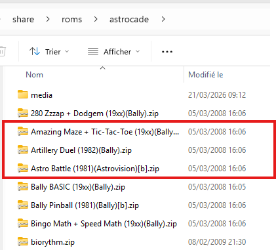Click zip icon of Artillery Duel

(23, 150)
